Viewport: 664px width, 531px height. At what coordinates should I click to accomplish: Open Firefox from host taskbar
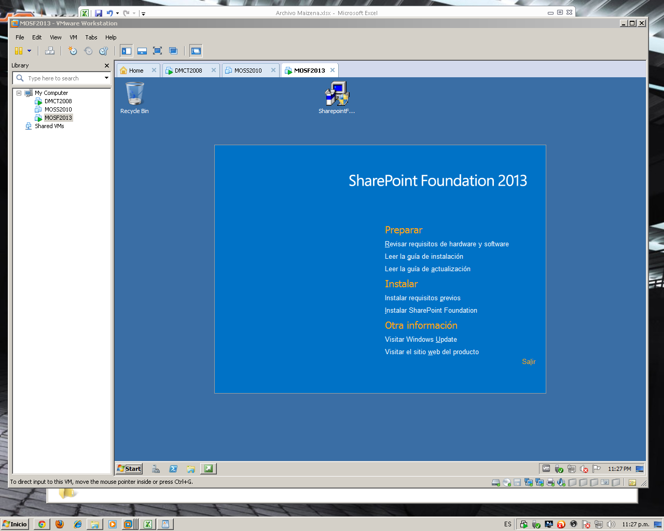coord(60,524)
